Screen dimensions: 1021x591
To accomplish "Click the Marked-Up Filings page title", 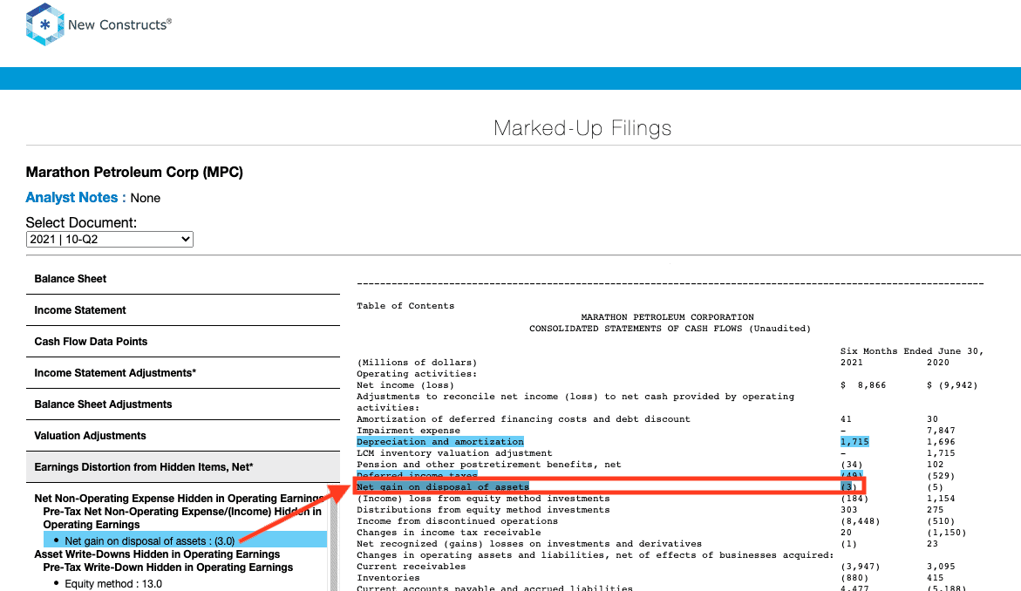I will [582, 127].
